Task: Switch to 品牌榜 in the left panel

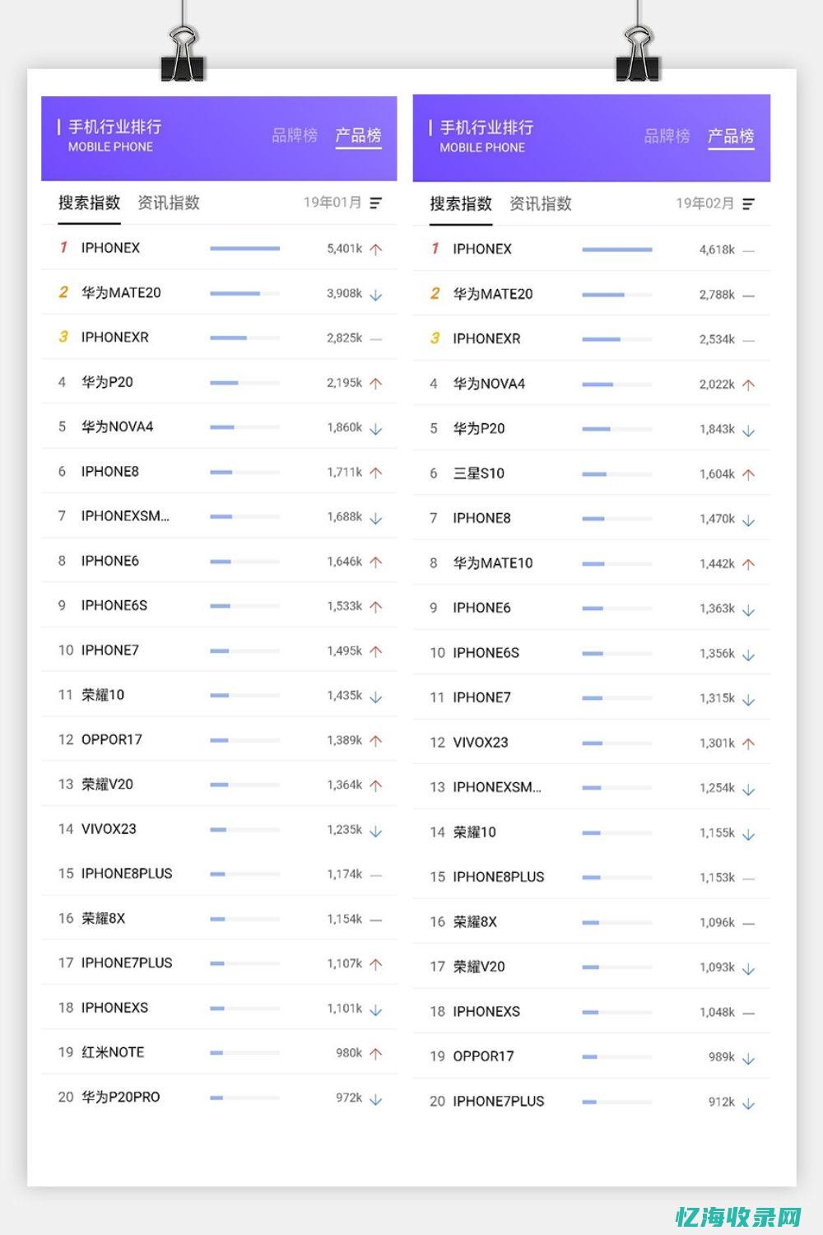Action: click(295, 135)
